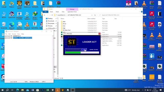Open the View ribbon tab in File Explorer
Image resolution: width=164 pixels, height=92 pixels.
63,12
